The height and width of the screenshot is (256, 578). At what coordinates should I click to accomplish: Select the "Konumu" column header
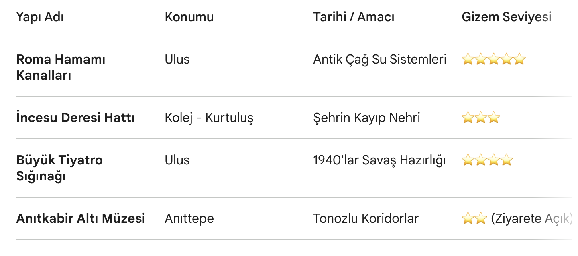[x=189, y=17]
